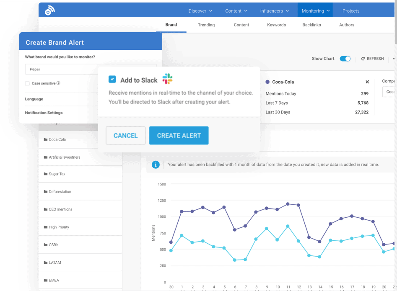The height and width of the screenshot is (291, 397).
Task: Uncheck the Add to Slack checkbox
Action: coord(112,79)
